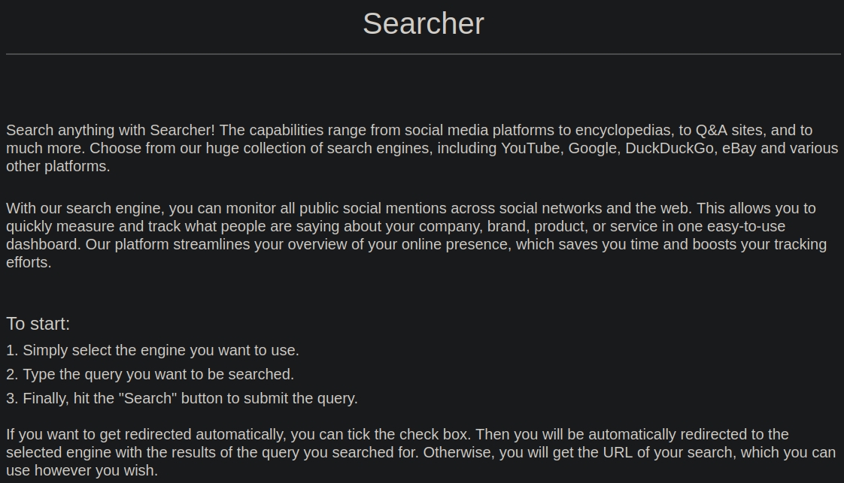Click the 'use however you wish' closing text
This screenshot has width=844, height=483.
(x=81, y=471)
